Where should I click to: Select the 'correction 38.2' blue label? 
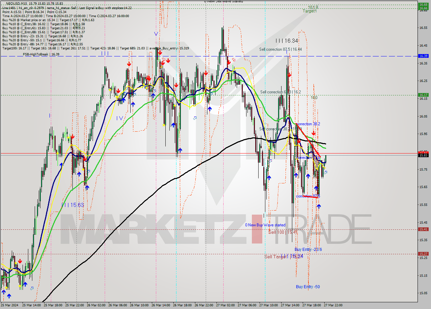coord(308,124)
